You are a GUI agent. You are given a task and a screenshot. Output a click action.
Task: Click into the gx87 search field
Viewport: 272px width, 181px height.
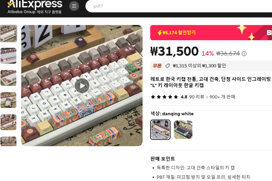point(179,6)
